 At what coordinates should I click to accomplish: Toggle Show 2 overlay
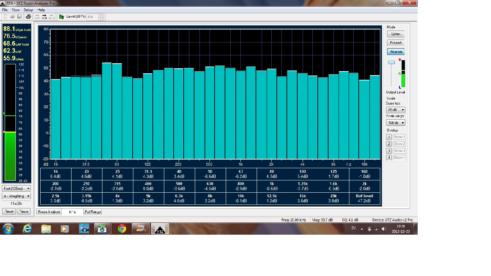399,144
